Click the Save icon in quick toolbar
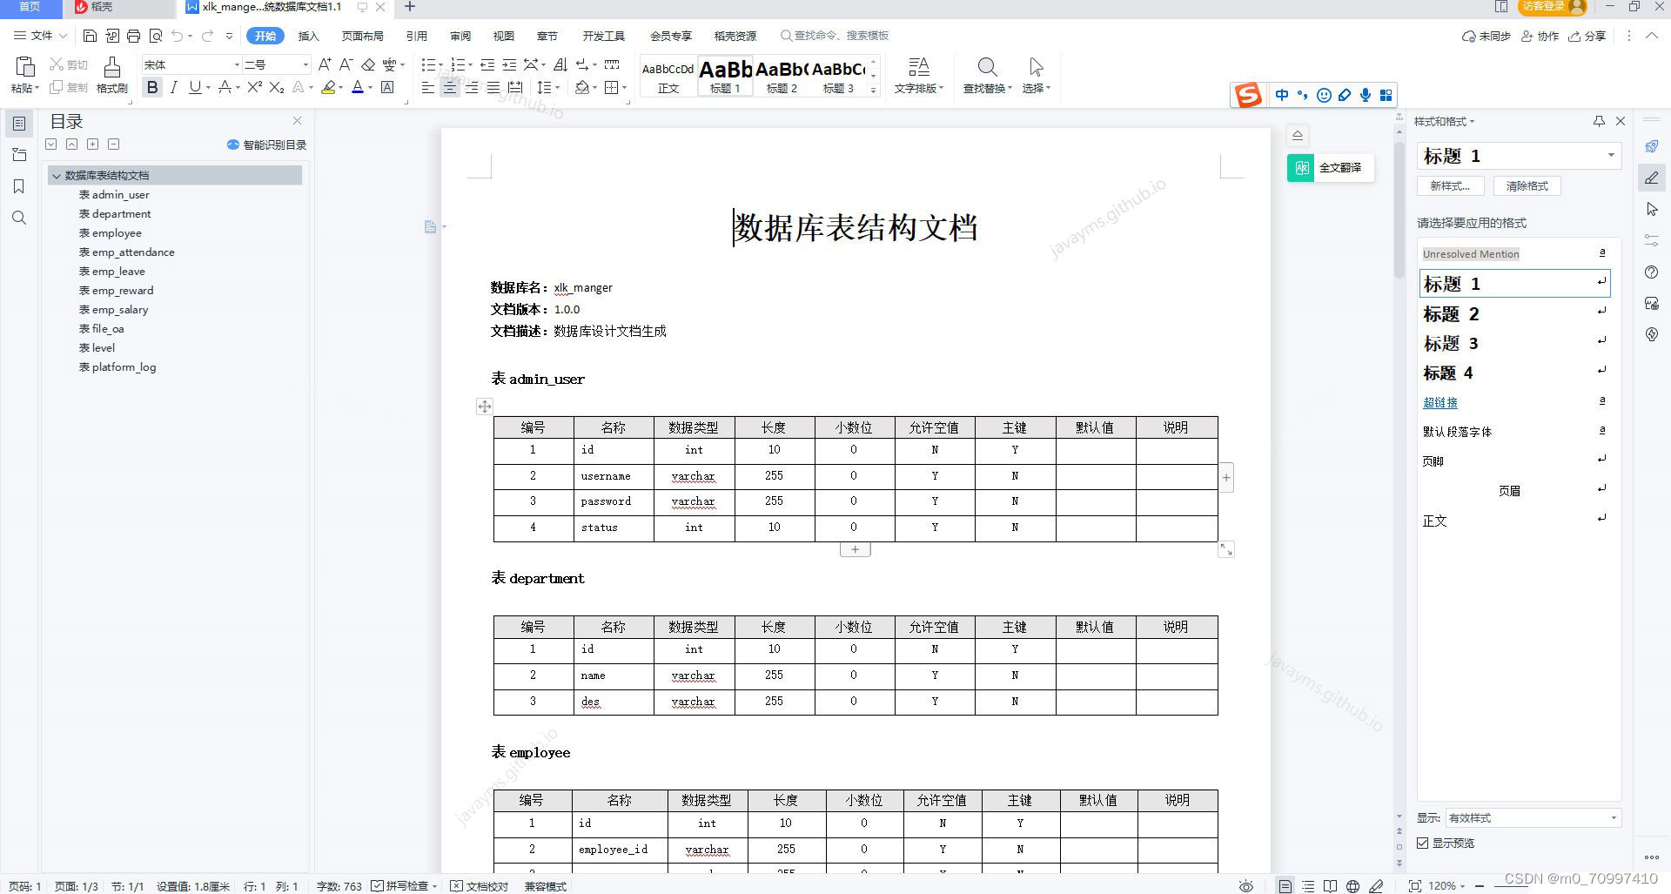The width and height of the screenshot is (1671, 894). click(x=90, y=36)
